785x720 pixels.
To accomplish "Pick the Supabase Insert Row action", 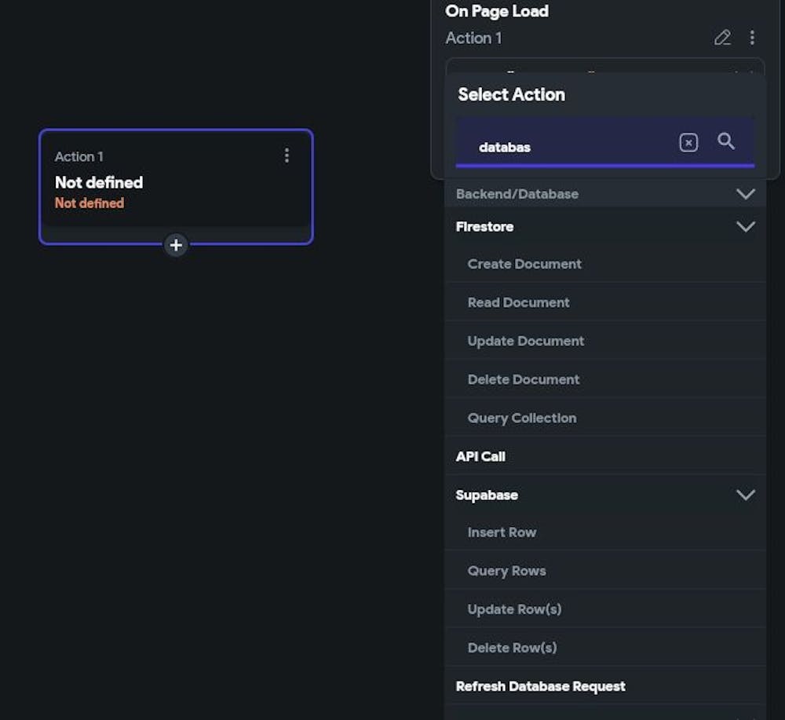I will point(502,532).
